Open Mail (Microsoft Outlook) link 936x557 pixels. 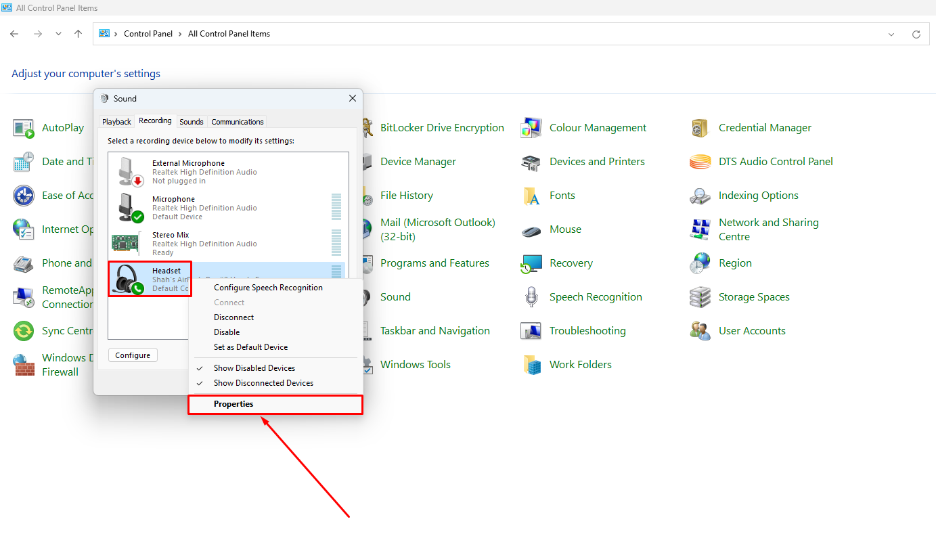coord(438,229)
